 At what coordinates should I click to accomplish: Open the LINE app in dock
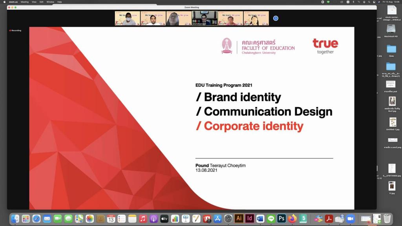coord(271,219)
